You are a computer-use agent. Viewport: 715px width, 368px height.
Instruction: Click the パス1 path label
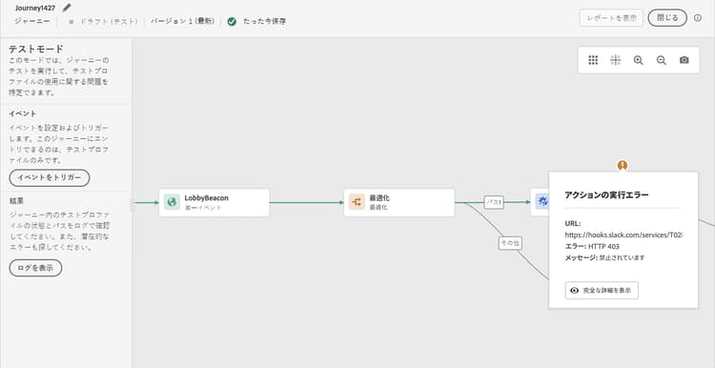pos(494,202)
